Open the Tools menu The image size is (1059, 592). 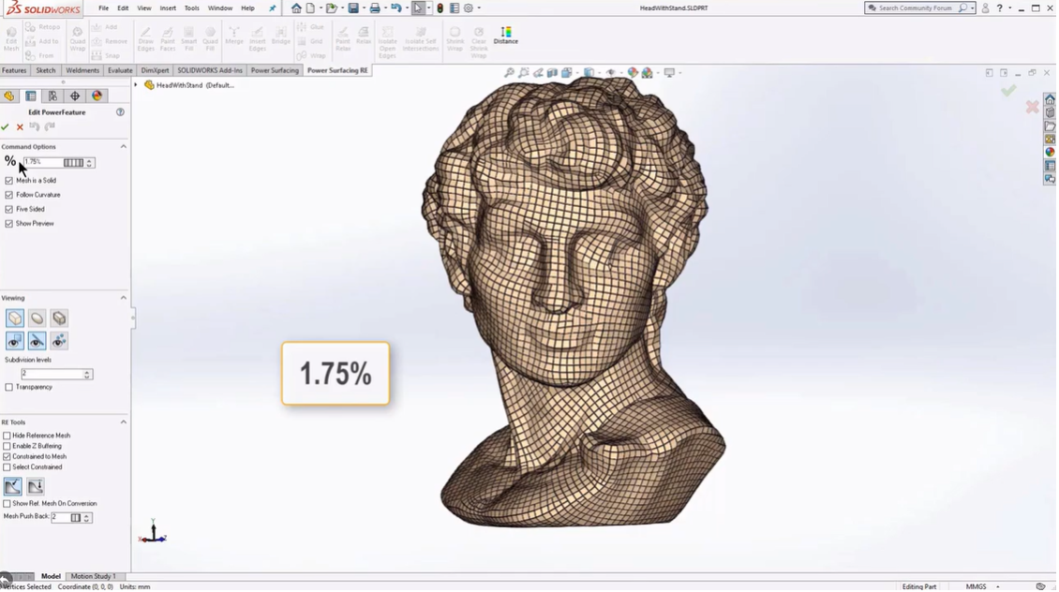coord(191,8)
